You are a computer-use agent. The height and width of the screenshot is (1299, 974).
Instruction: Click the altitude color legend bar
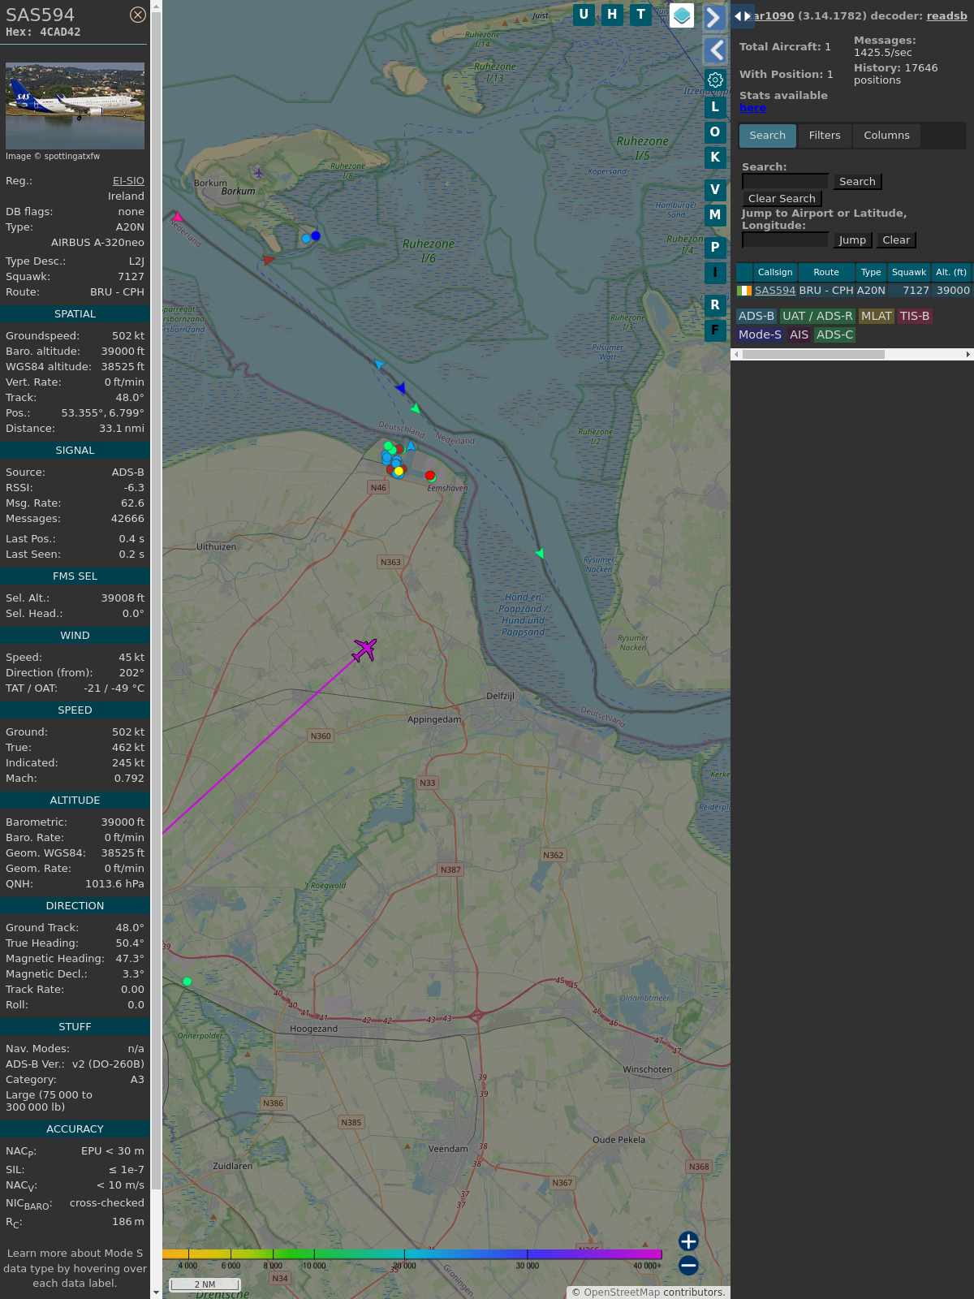point(412,1254)
